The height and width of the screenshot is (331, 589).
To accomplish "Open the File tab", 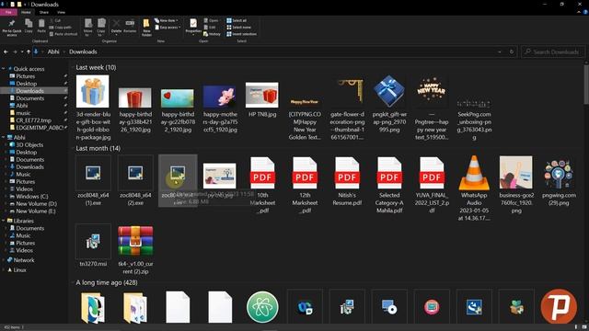I will tap(8, 12).
